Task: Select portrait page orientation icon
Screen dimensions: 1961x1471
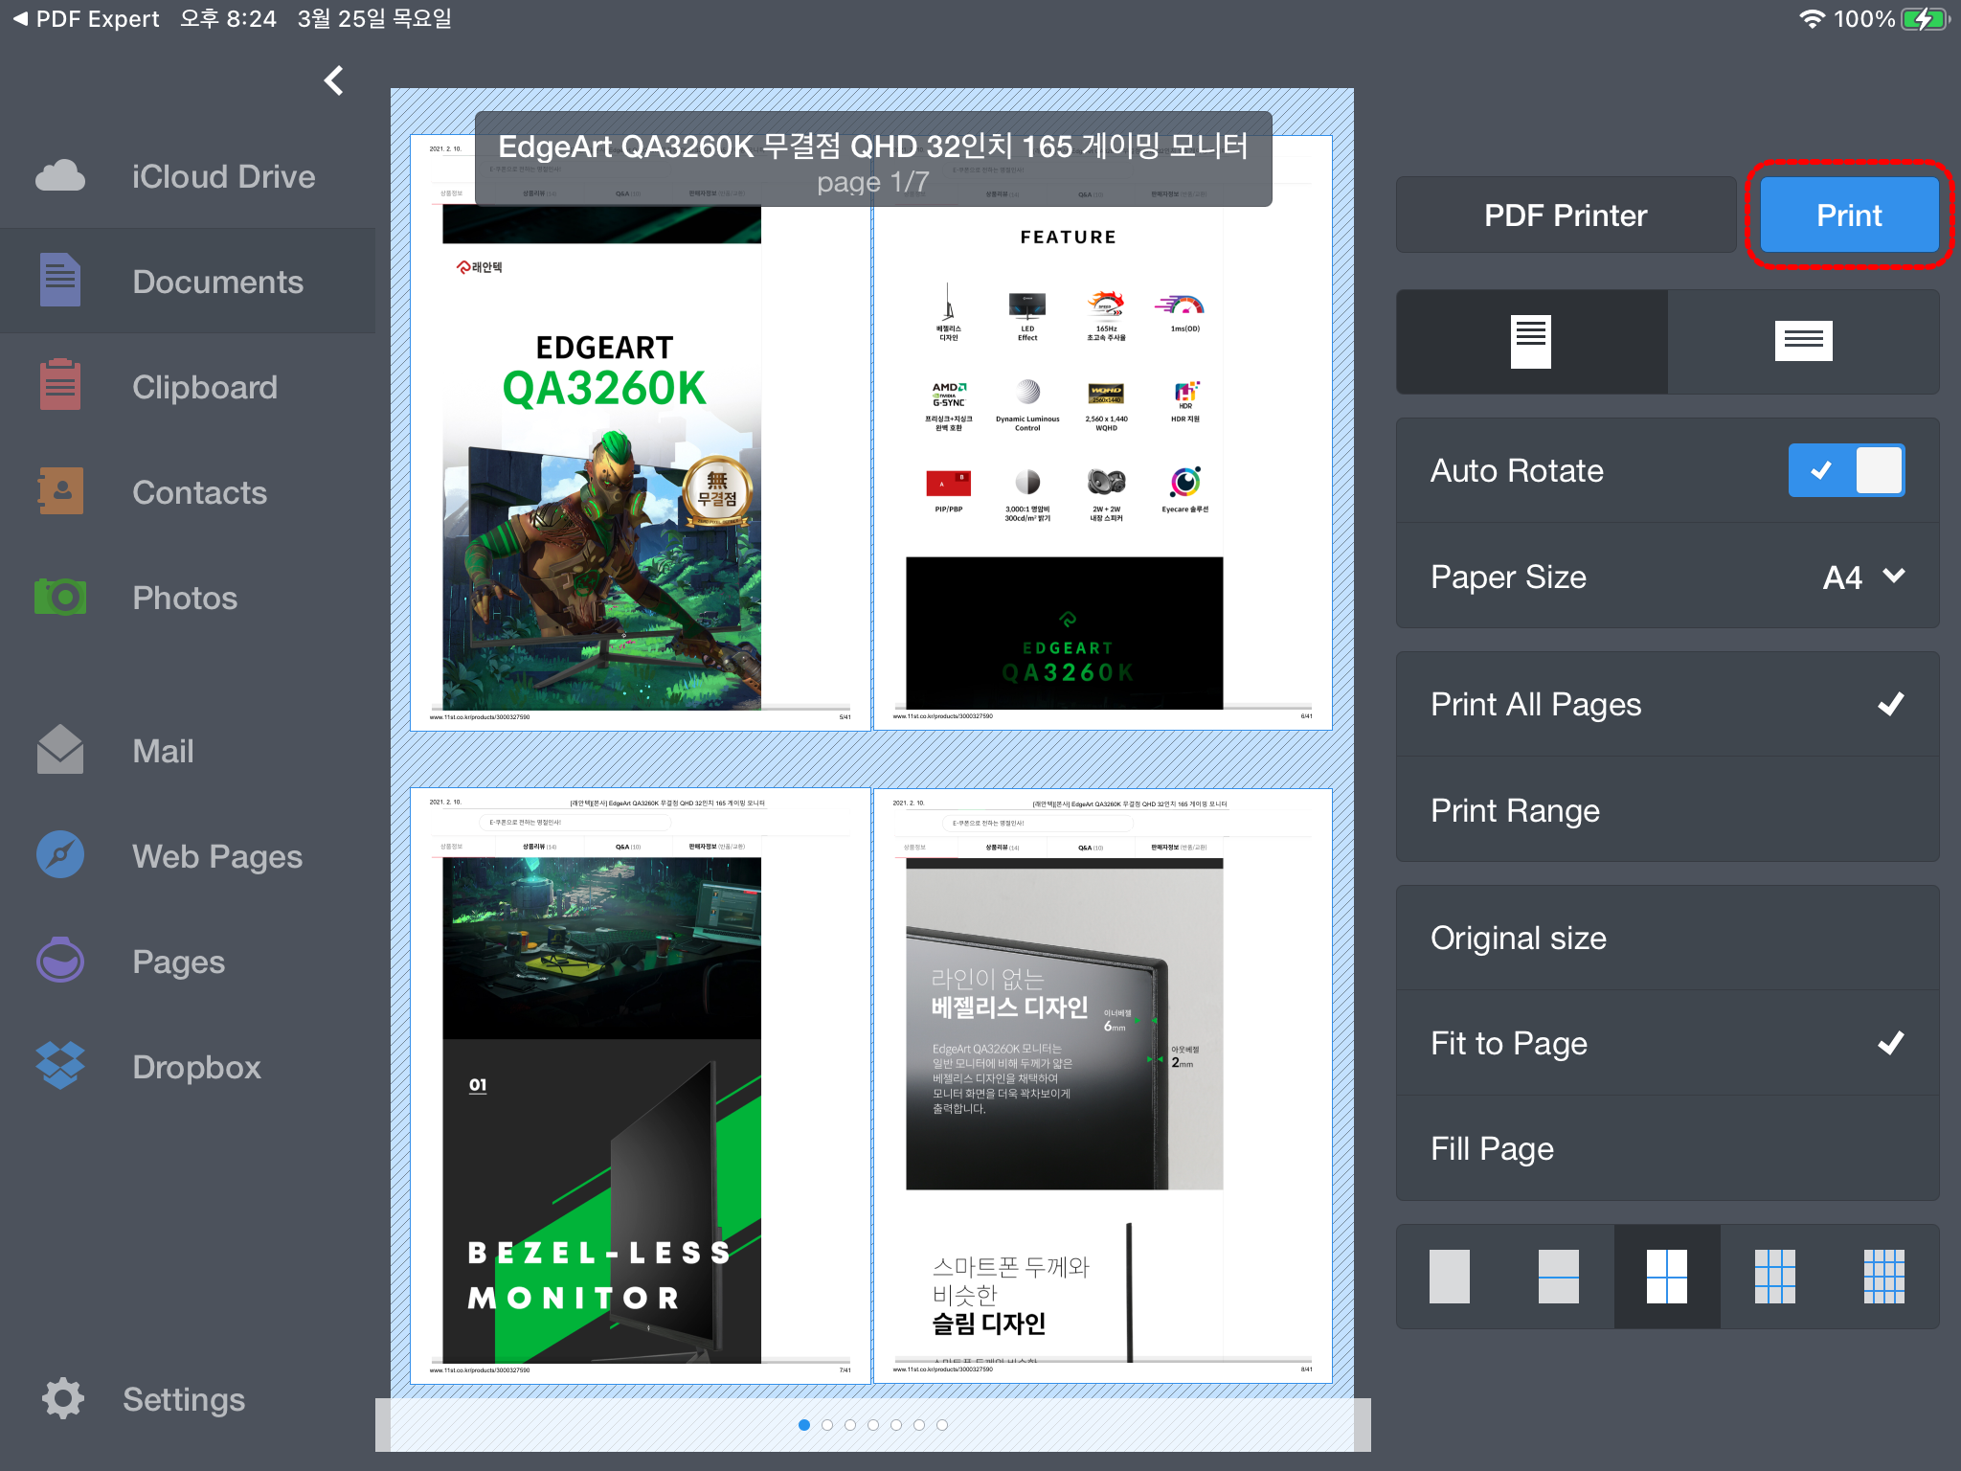Action: pyautogui.click(x=1530, y=342)
